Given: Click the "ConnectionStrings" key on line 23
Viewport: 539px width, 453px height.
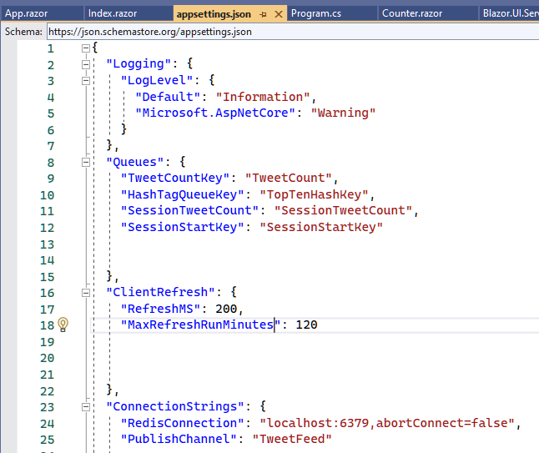Looking at the screenshot, I should point(175,406).
